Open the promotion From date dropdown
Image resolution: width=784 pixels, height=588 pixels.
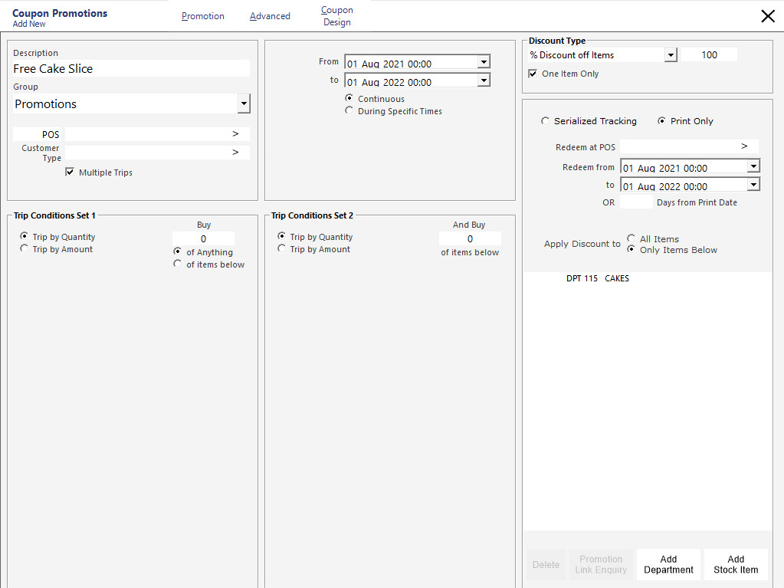tap(484, 62)
